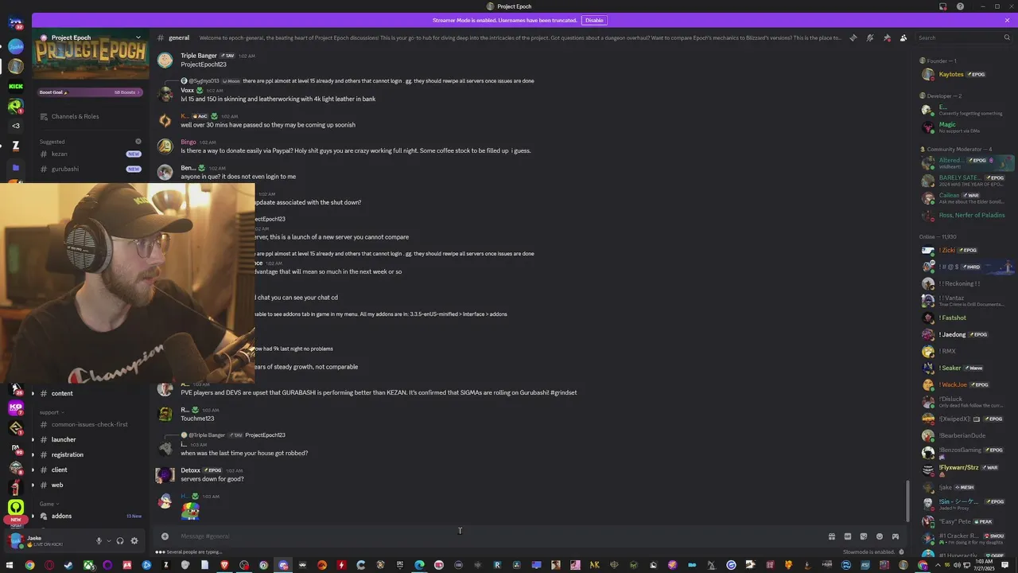Open the sticker picker

point(864,536)
